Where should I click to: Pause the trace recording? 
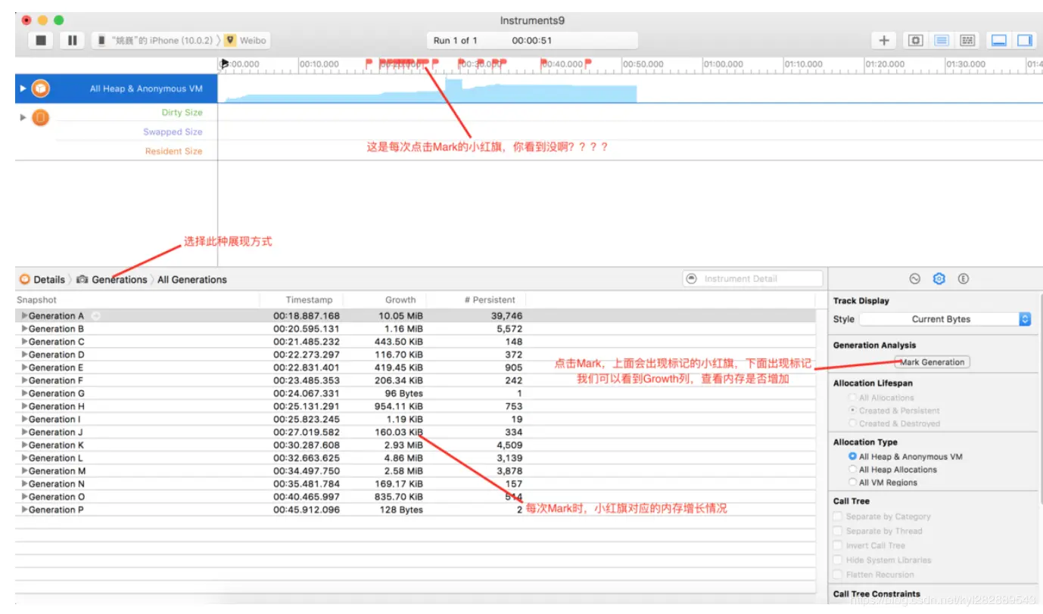tap(72, 40)
